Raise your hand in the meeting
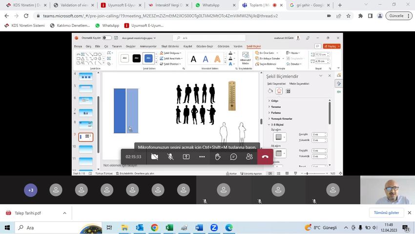The height and width of the screenshot is (234, 415). pos(218,157)
